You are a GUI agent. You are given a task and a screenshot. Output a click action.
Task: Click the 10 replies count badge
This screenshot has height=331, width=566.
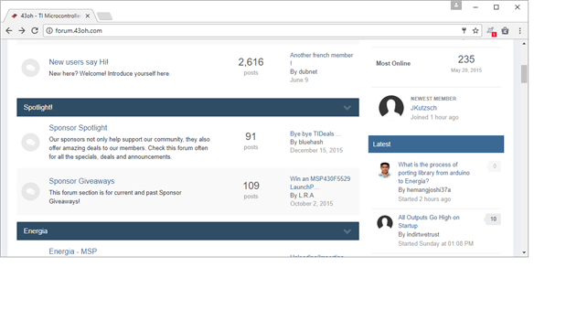click(493, 219)
